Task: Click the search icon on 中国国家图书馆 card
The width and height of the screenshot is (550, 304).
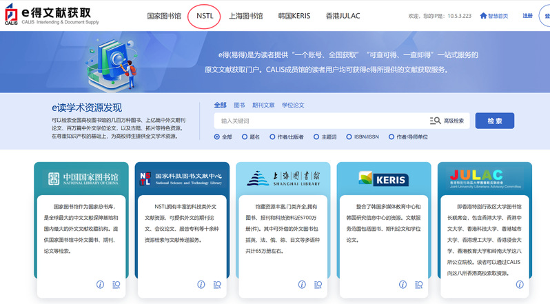Action: click(x=116, y=284)
